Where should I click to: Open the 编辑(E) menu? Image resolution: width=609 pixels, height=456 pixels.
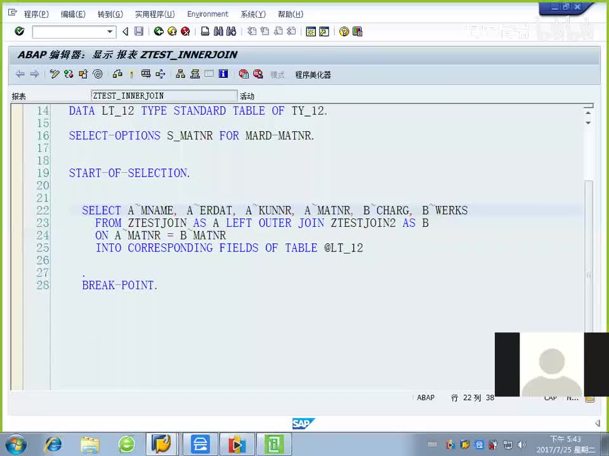pos(73,15)
